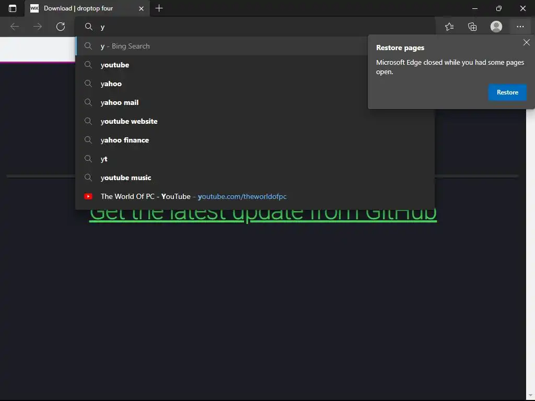Minimize the Edge window
Viewport: 535px width, 401px height.
[474, 8]
